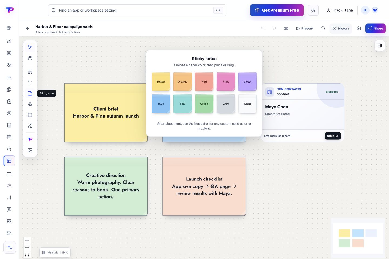Zoom in with the plus button
Viewport: 389px width, 259px height.
tap(27, 241)
